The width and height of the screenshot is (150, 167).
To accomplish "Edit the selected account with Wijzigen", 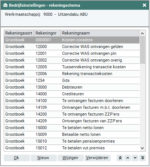I will [71, 158].
